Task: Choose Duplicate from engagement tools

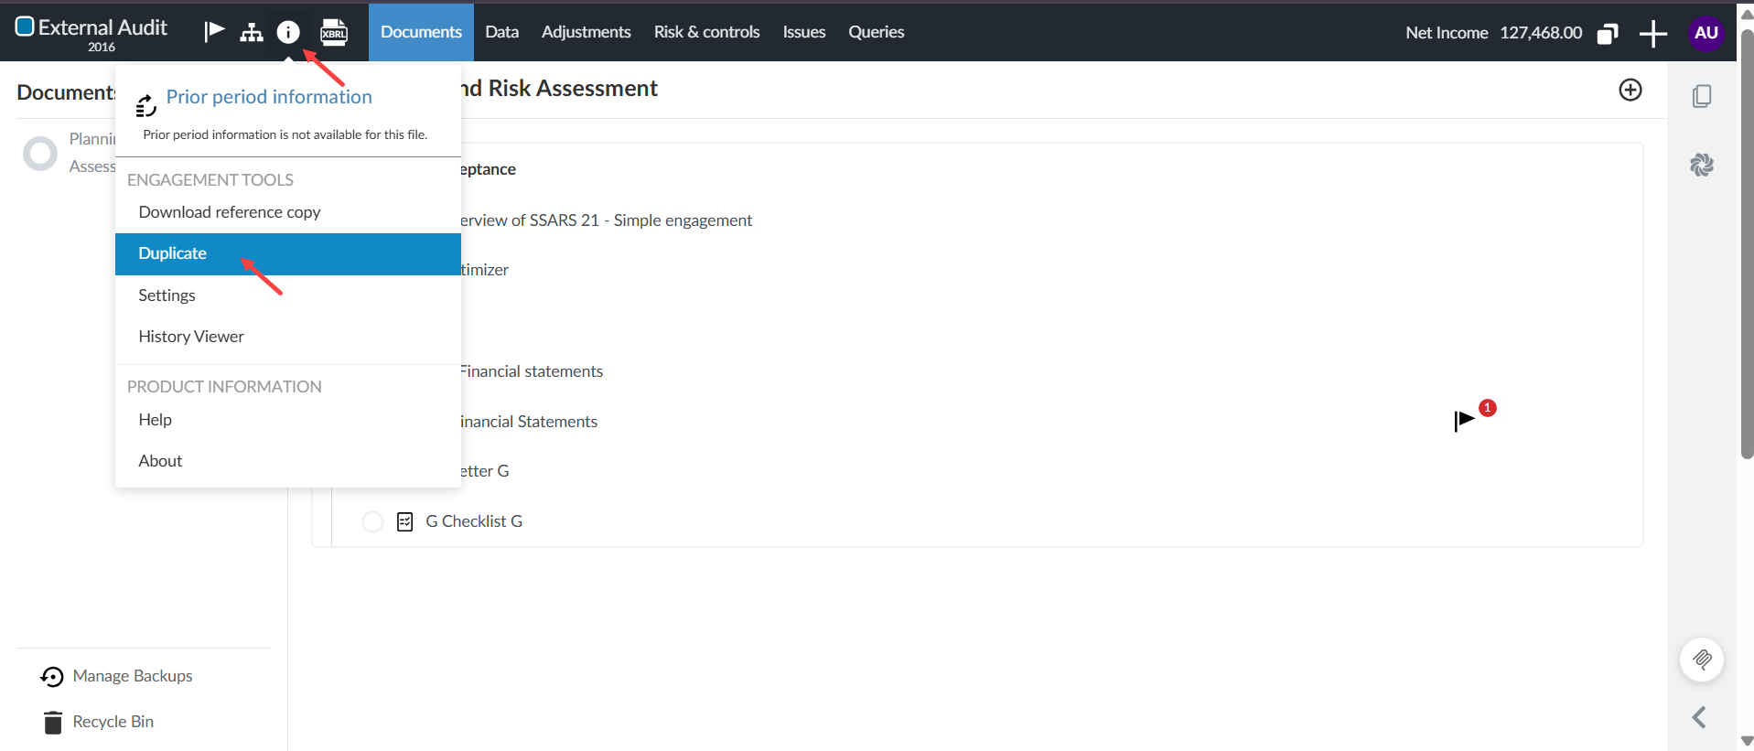Action: pos(288,254)
